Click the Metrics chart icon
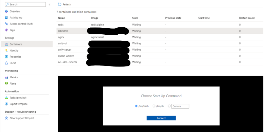The width and height of the screenshot is (264, 132). (x=6, y=77)
